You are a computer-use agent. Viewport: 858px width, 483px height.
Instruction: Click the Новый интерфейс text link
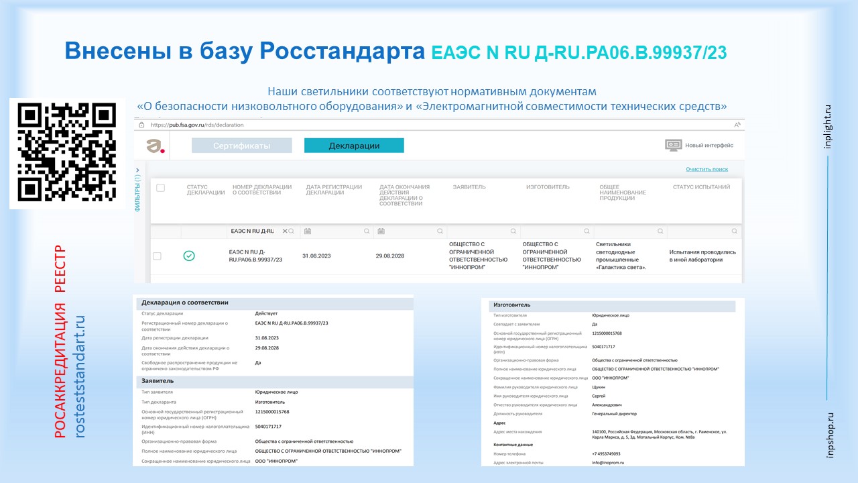(x=709, y=146)
